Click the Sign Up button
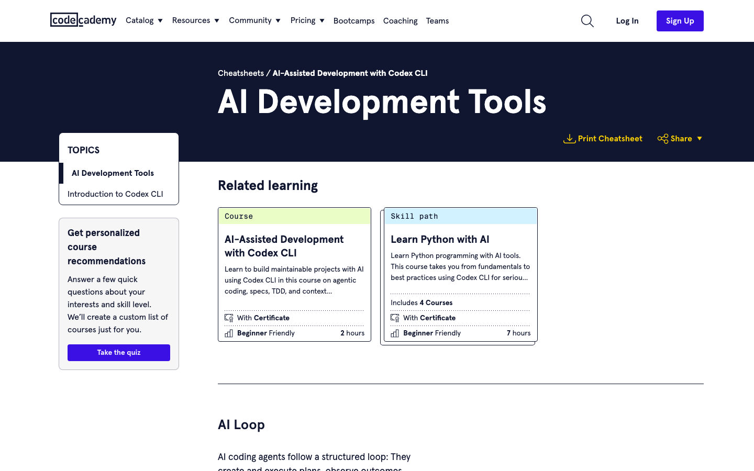The height and width of the screenshot is (471, 754). (x=680, y=21)
